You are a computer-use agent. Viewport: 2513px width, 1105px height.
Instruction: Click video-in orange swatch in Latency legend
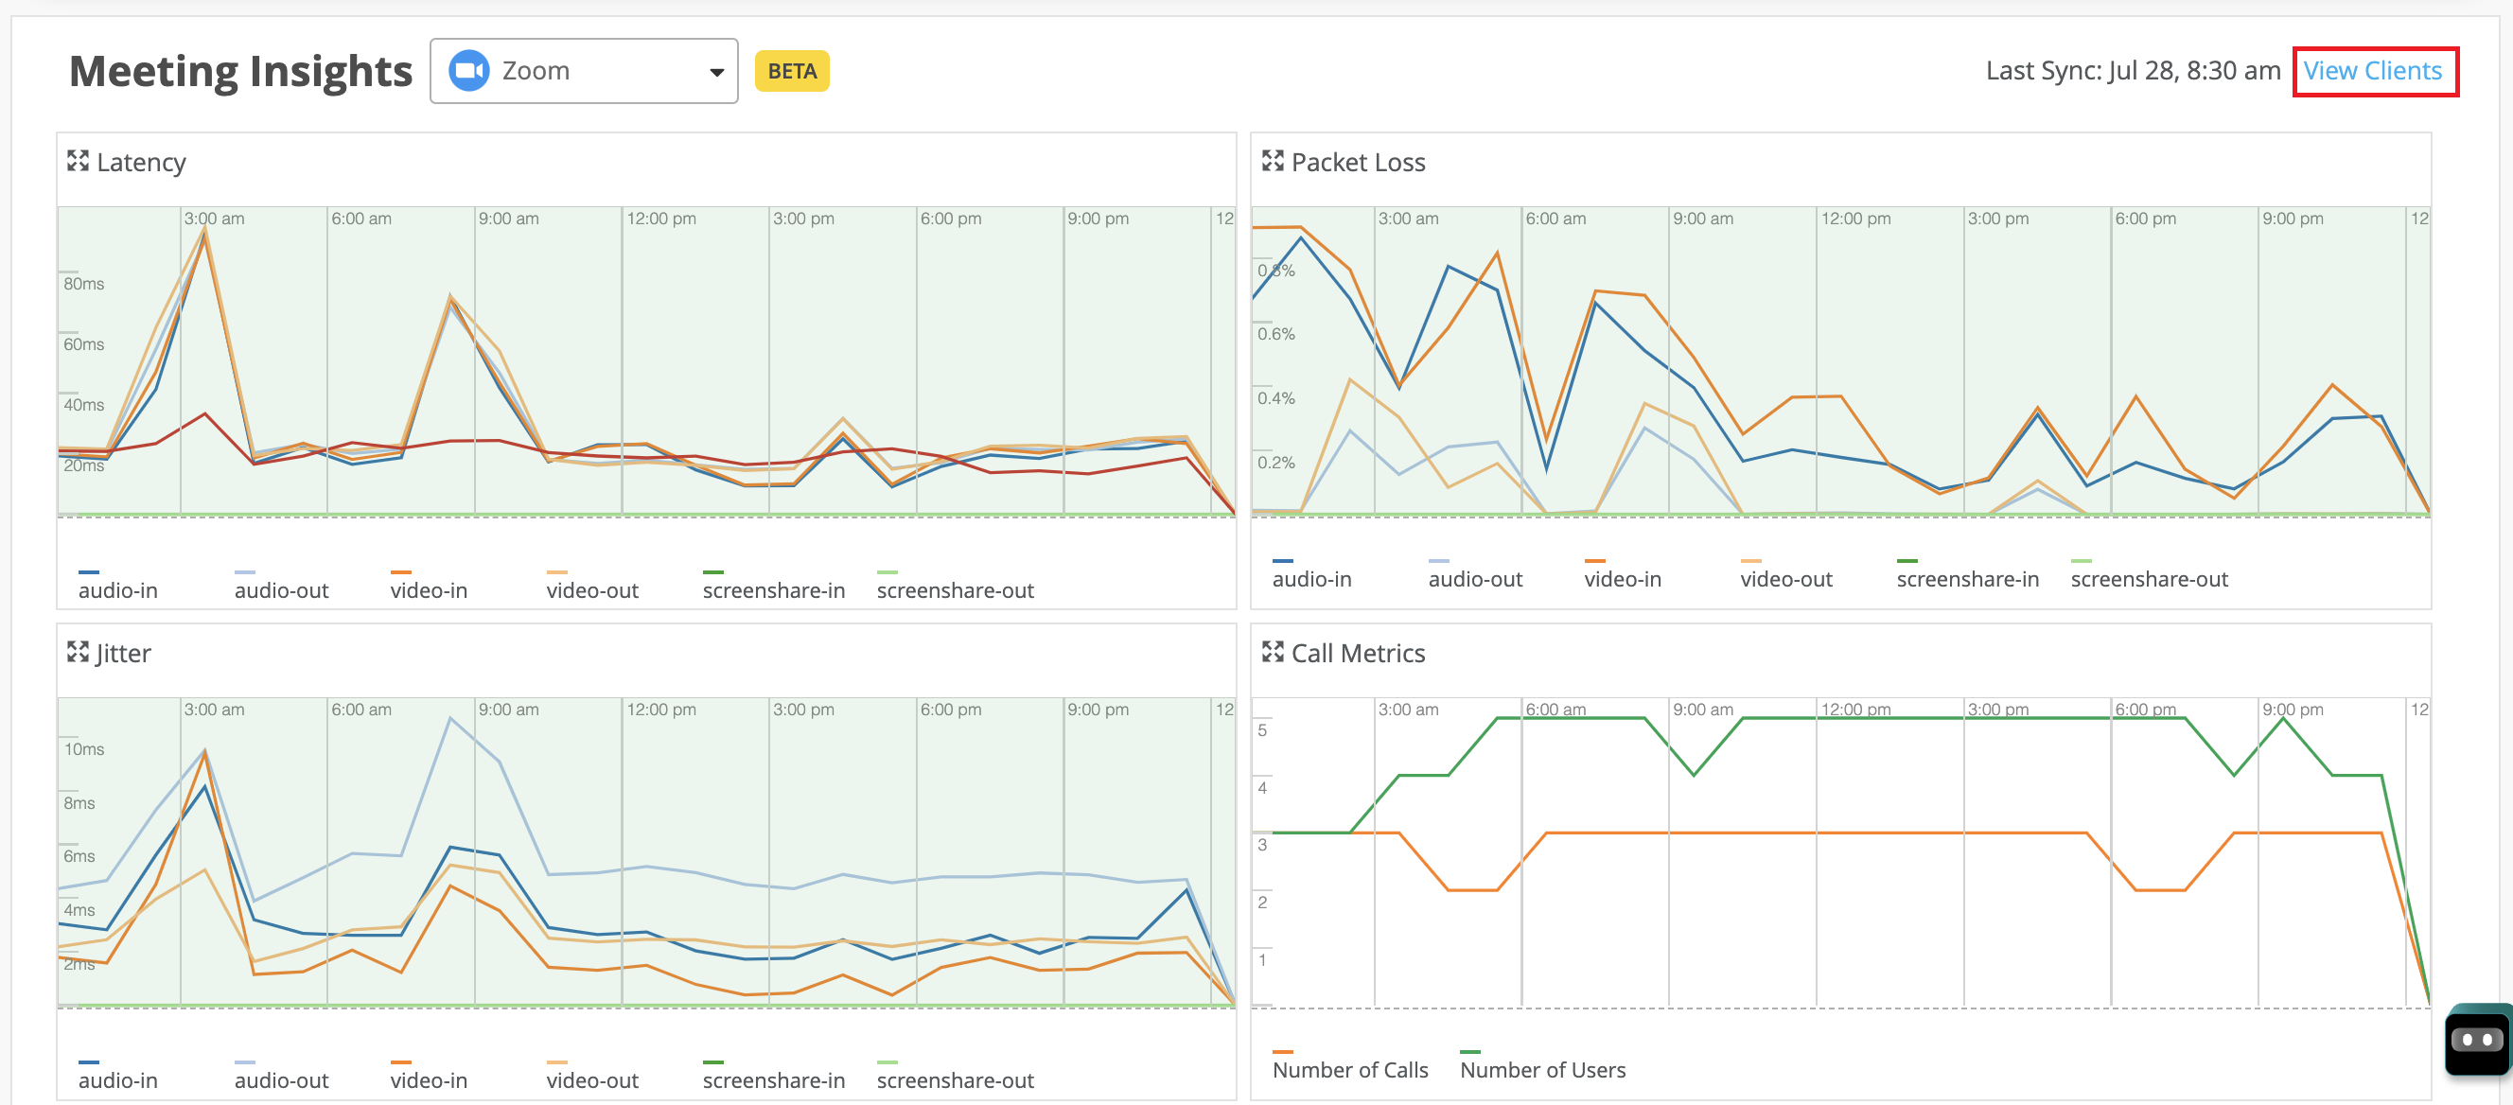pos(400,572)
